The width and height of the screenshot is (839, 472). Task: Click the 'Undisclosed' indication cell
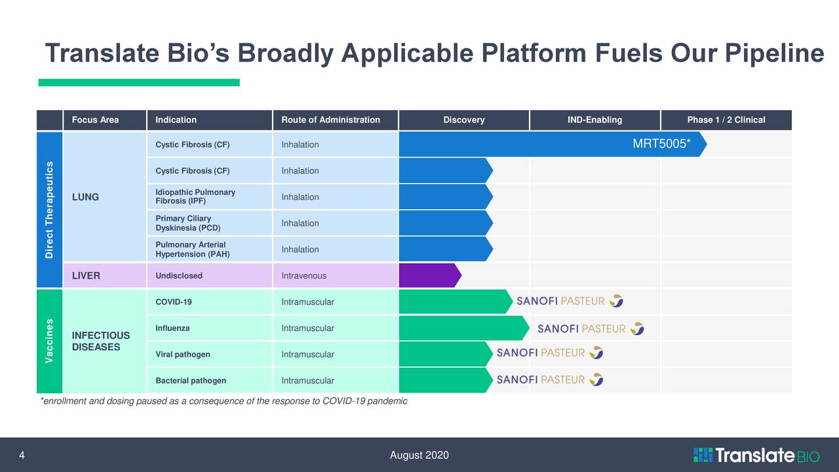pos(209,275)
